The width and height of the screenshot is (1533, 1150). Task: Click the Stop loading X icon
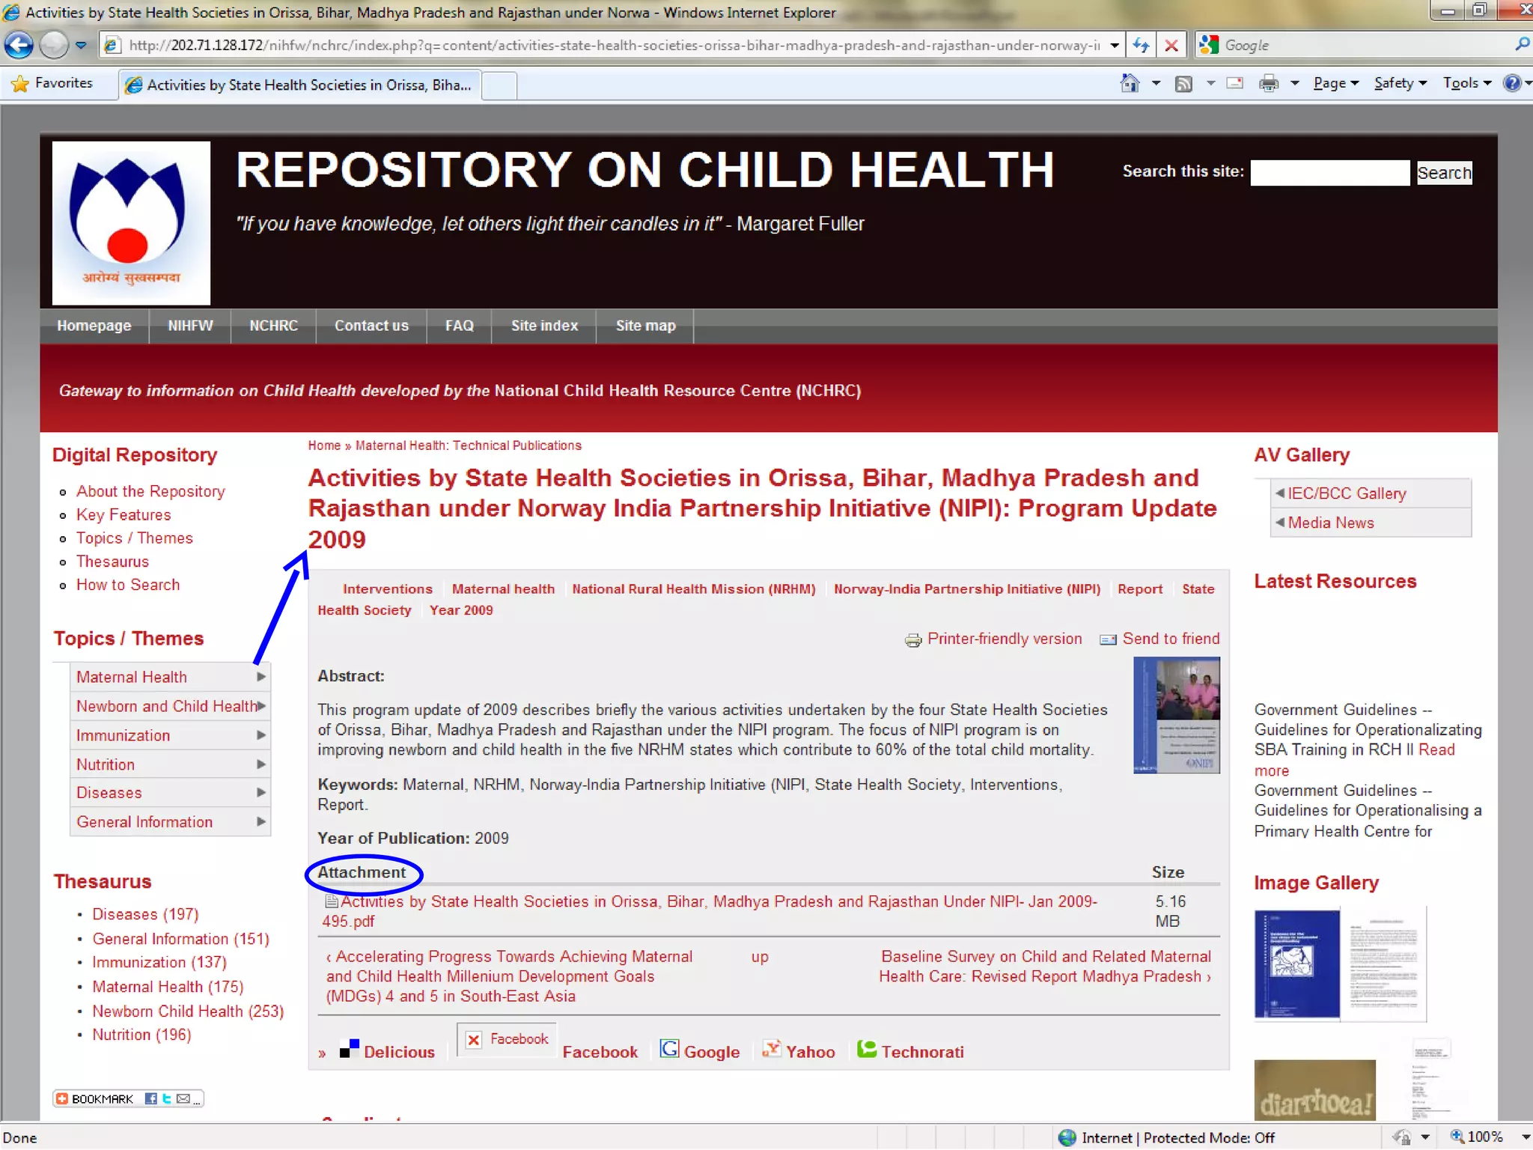coord(1171,45)
